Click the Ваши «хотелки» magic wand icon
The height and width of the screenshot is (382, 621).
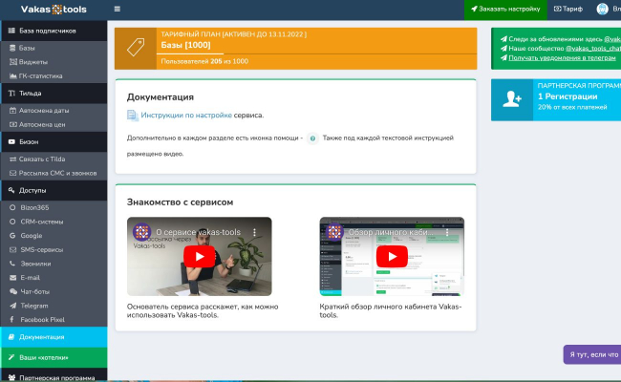(11, 357)
